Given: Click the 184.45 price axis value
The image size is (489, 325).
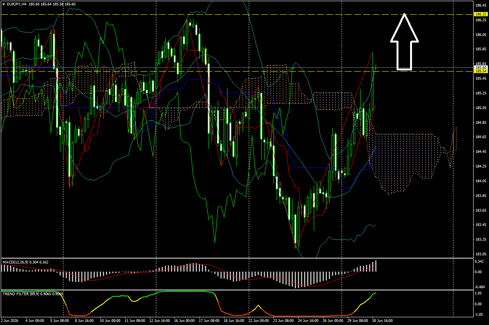Looking at the screenshot, I should coord(480,152).
